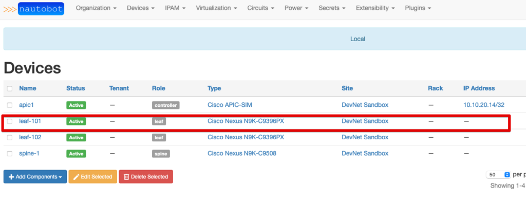Screen dimensions: 526x203
Task: Open device leaf-102
Action: tap(30, 137)
